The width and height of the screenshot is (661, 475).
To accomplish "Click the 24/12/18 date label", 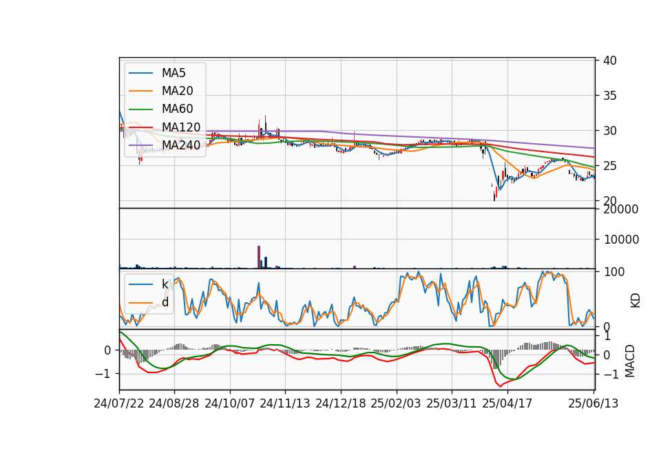I will coord(341,403).
